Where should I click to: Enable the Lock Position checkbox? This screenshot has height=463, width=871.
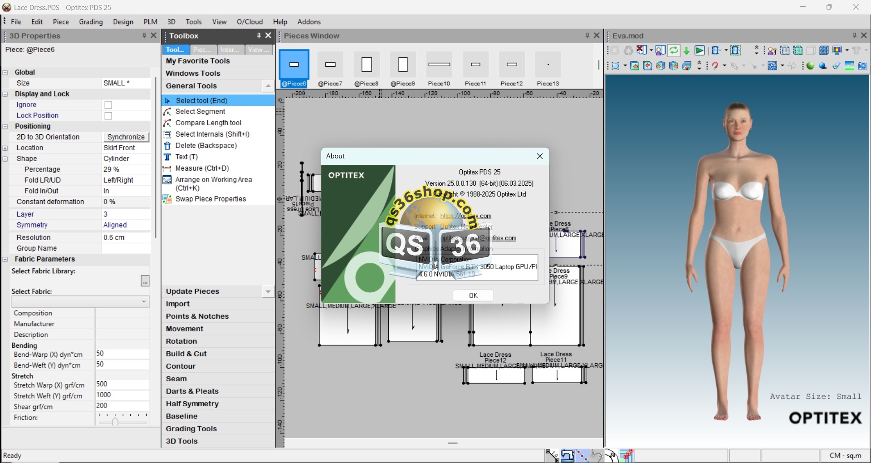click(108, 116)
